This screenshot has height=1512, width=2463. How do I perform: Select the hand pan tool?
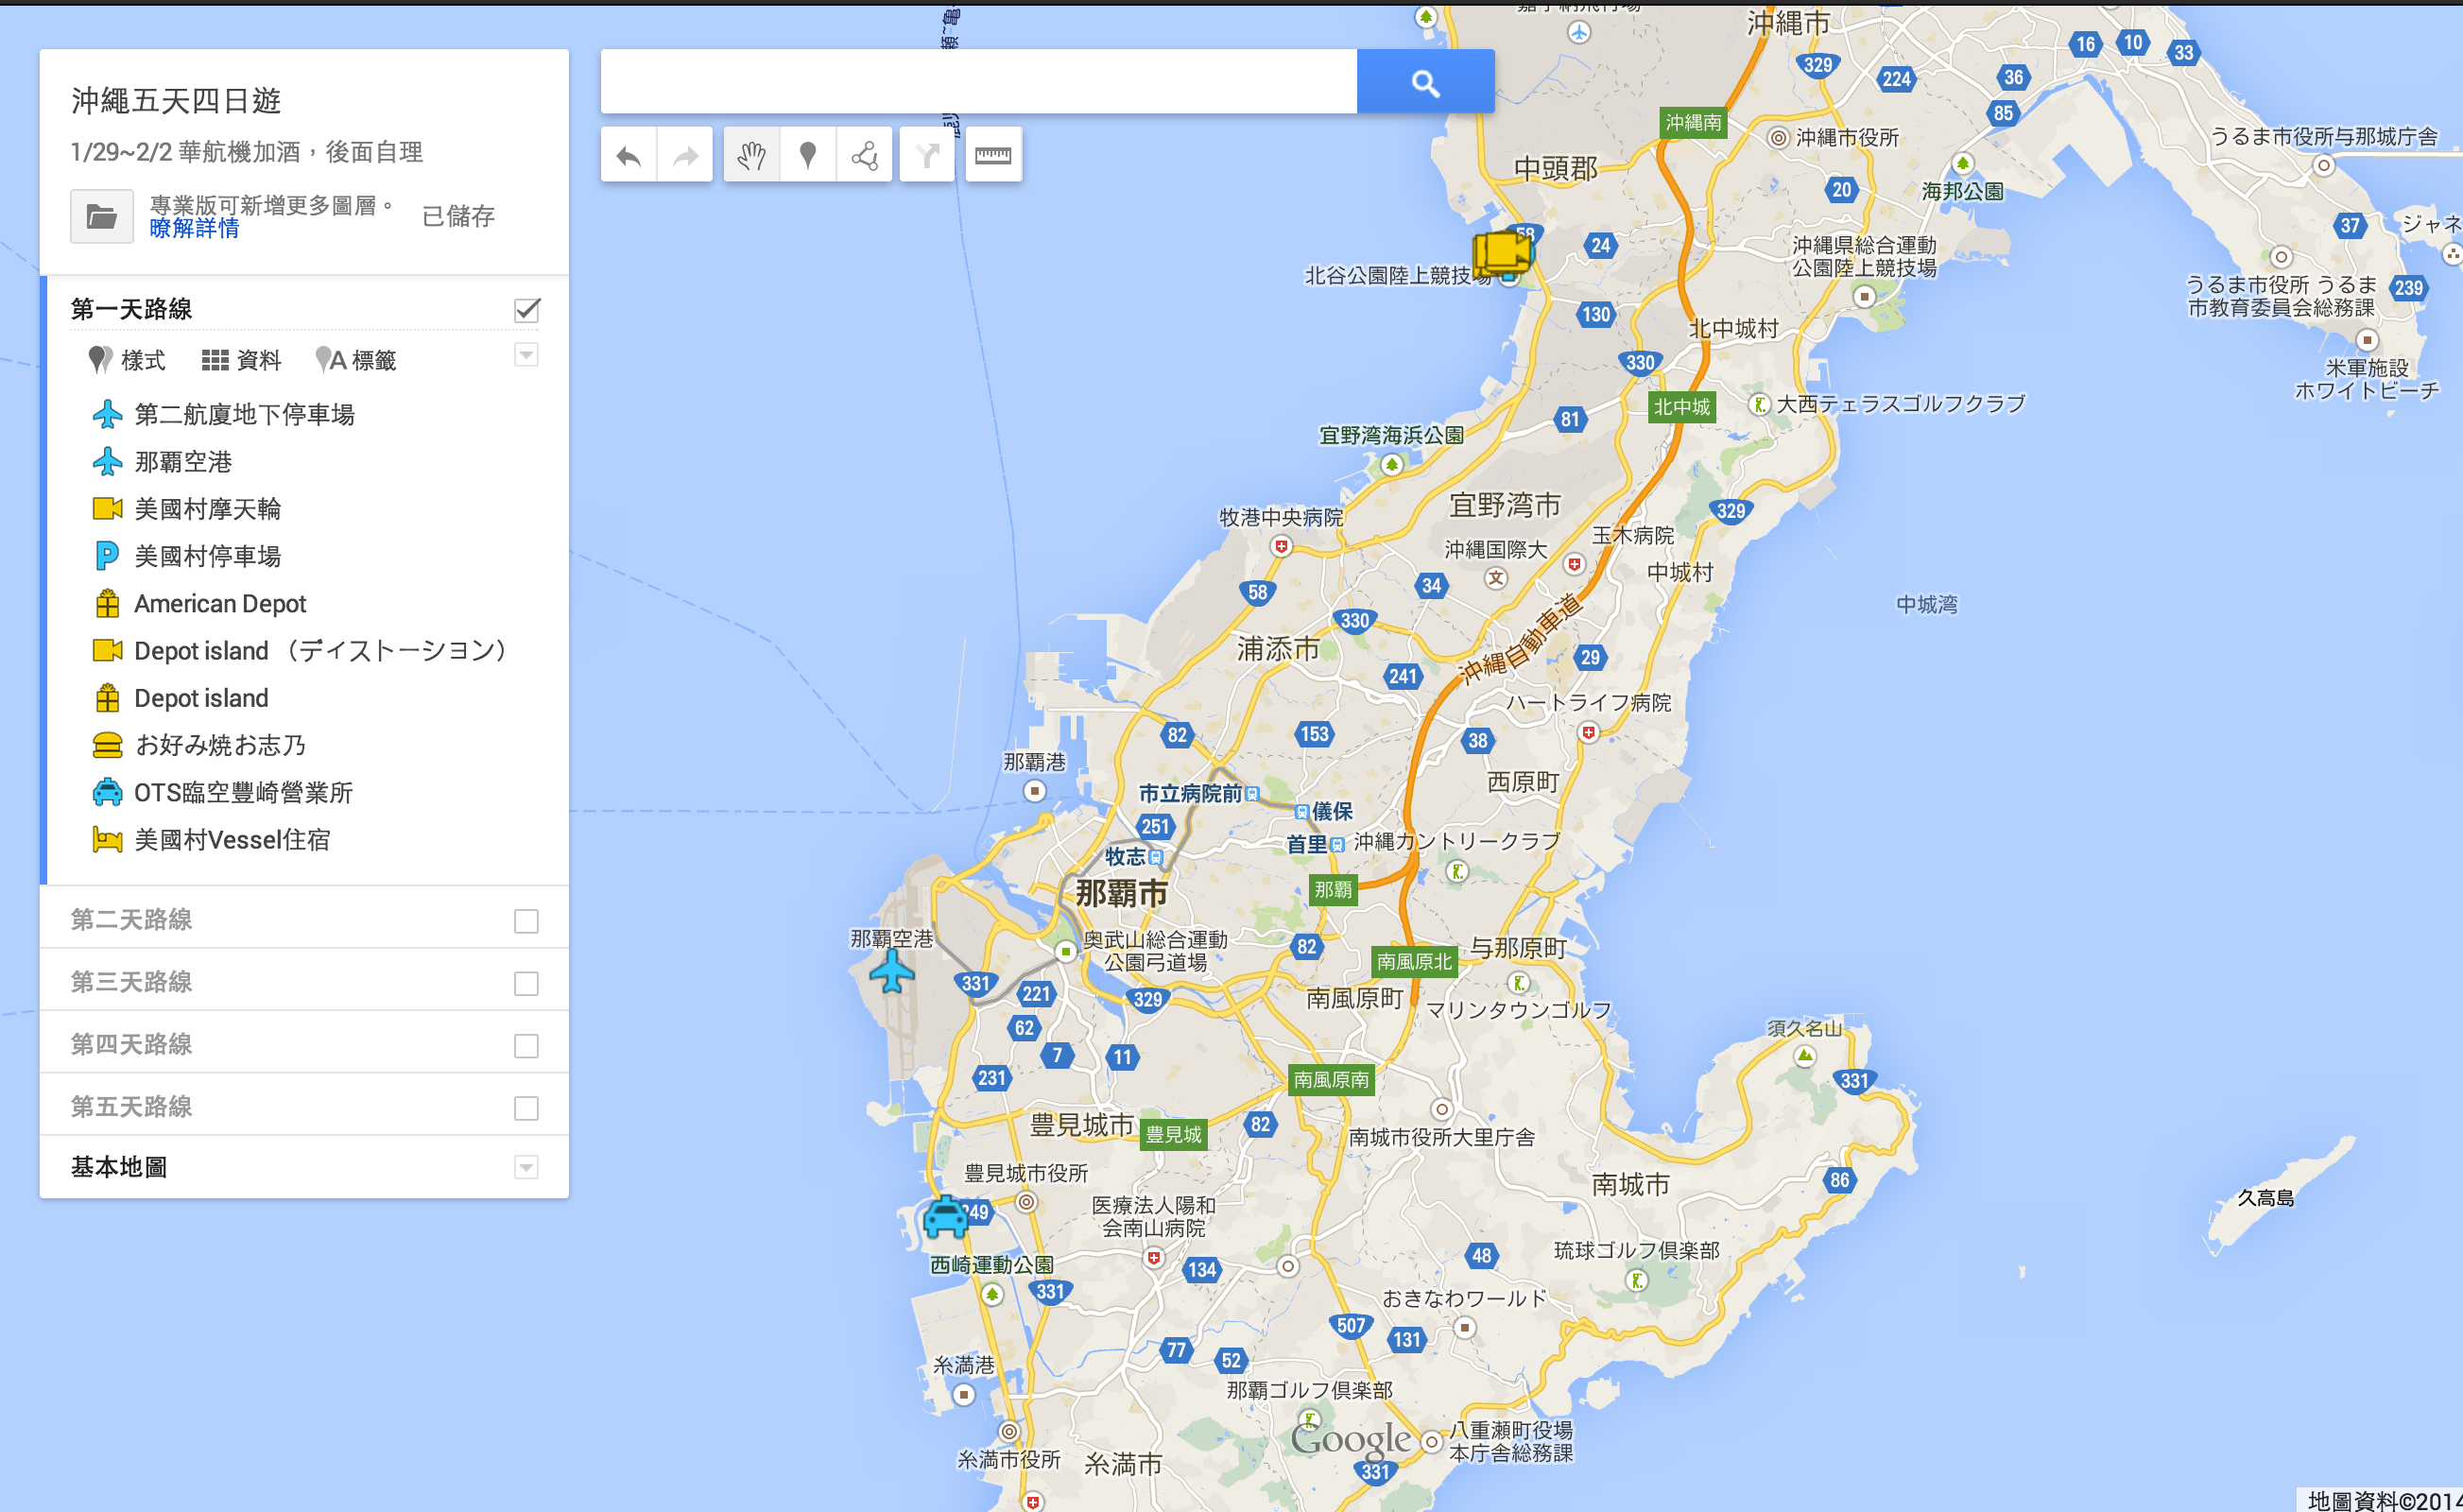click(x=751, y=156)
